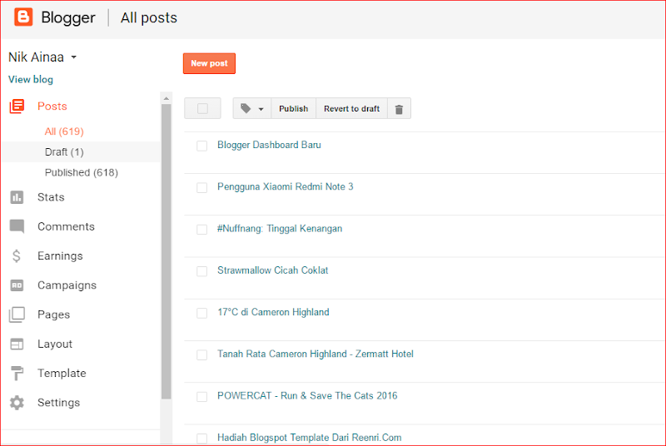Open the Settings section
The image size is (666, 446).
coord(58,402)
